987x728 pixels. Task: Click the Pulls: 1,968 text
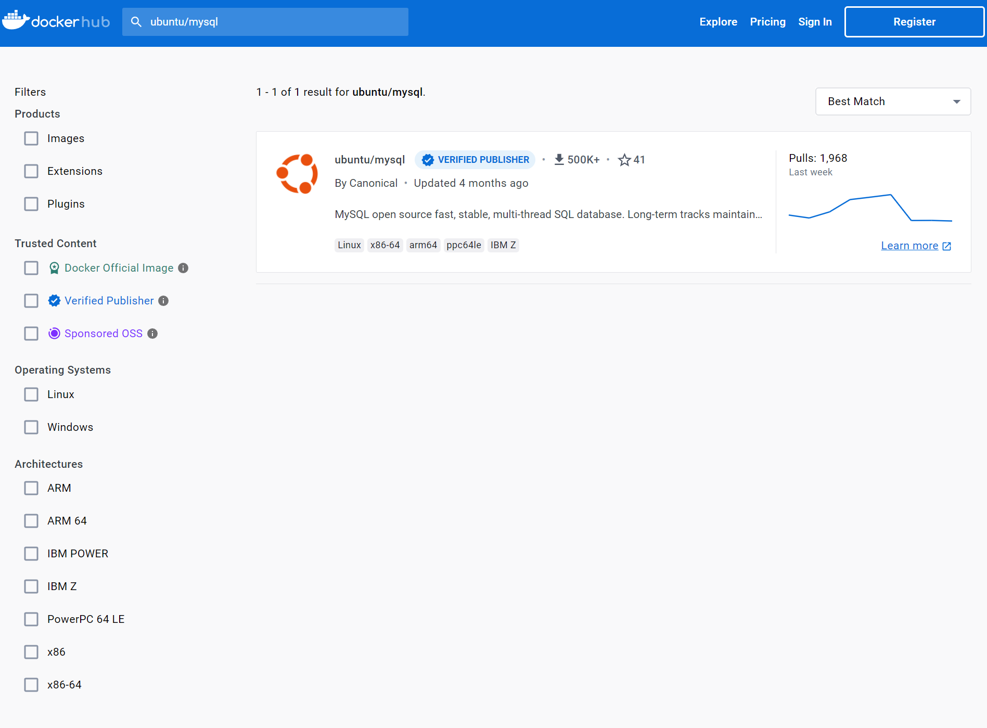click(x=818, y=158)
